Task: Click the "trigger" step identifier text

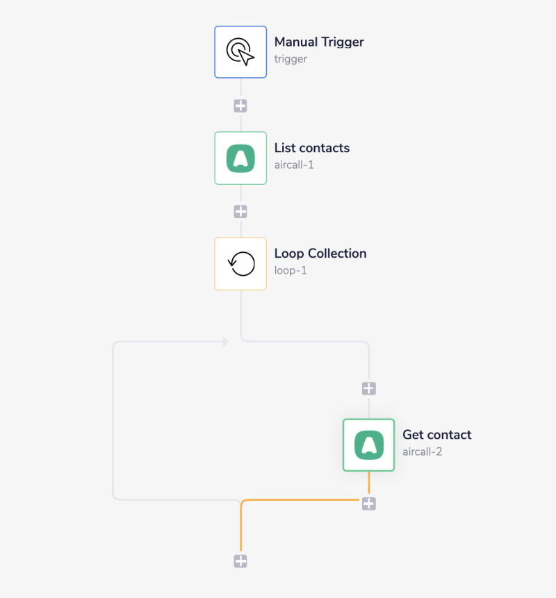Action: (x=291, y=59)
